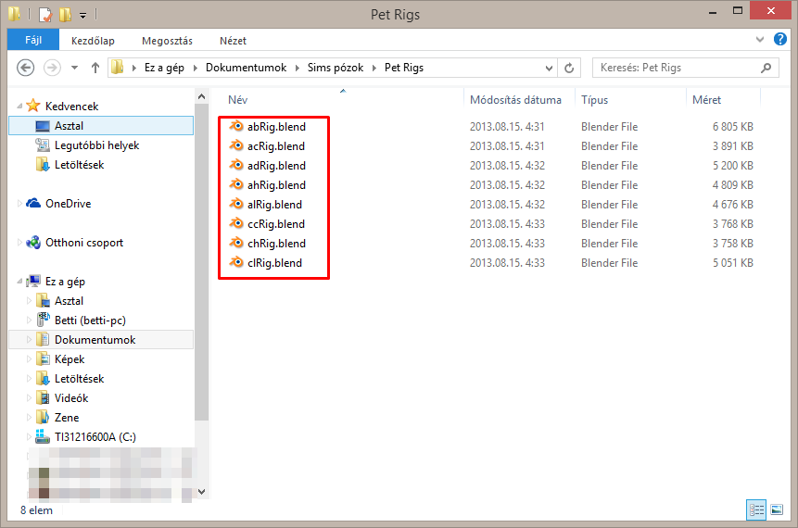
Task: Select Asztal under Kedvencek
Action: pos(101,126)
